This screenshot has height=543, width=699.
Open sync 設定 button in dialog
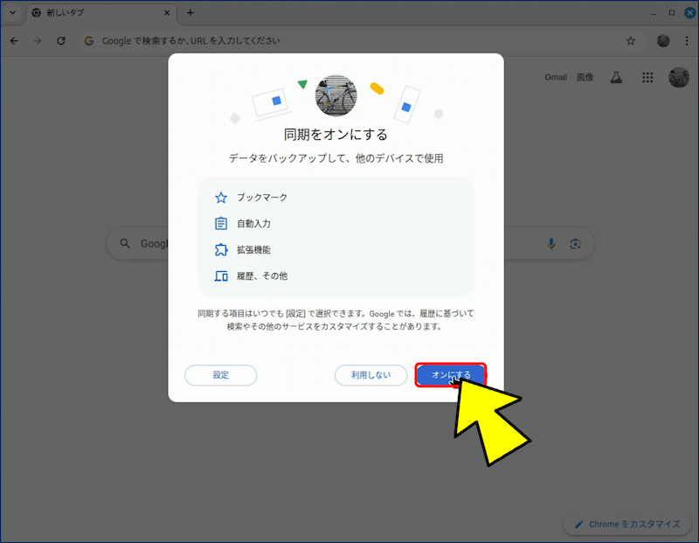pos(220,375)
